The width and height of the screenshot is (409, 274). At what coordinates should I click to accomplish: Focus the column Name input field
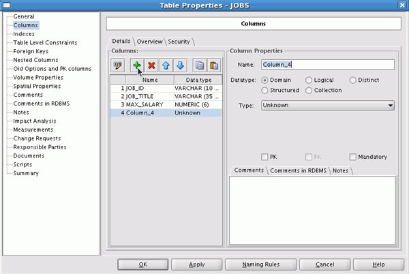coord(328,65)
